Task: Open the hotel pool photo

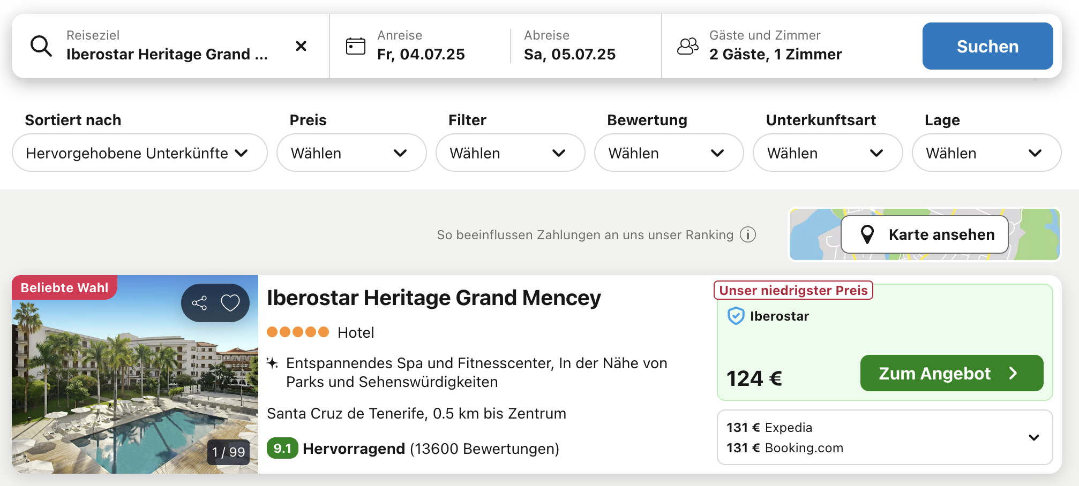Action: click(135, 374)
